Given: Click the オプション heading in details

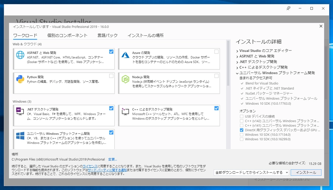Looking at the screenshot, I should tap(247, 111).
